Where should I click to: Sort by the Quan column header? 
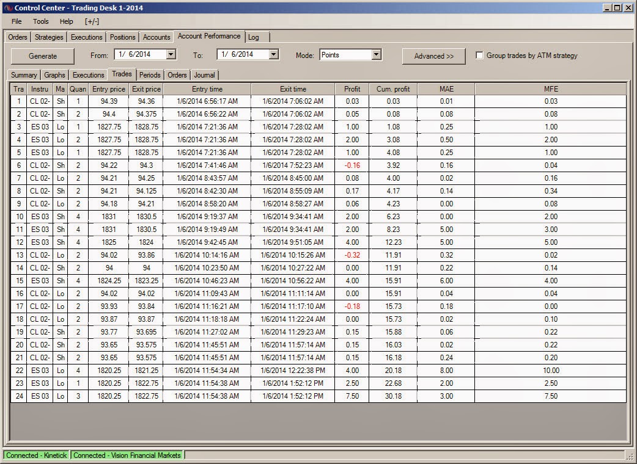click(x=78, y=89)
